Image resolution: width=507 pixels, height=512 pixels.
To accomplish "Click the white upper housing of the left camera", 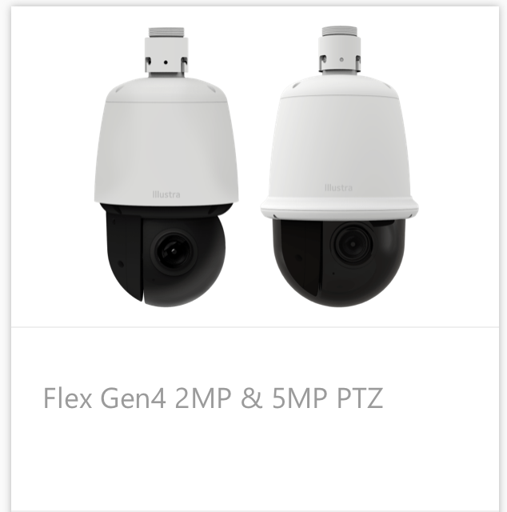I will pyautogui.click(x=166, y=141).
